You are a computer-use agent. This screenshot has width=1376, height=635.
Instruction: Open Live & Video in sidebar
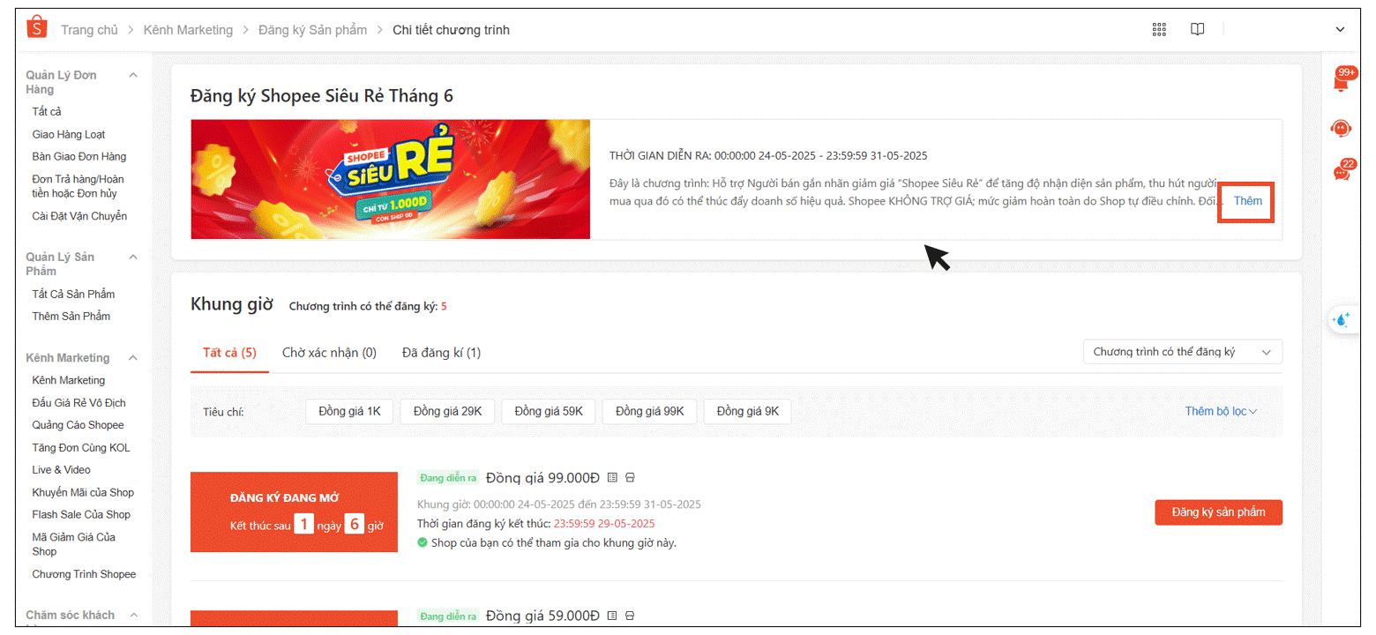pyautogui.click(x=61, y=470)
